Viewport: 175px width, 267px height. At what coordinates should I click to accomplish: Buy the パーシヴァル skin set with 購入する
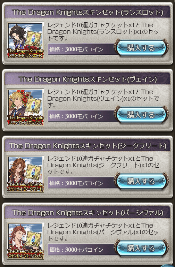(141, 248)
